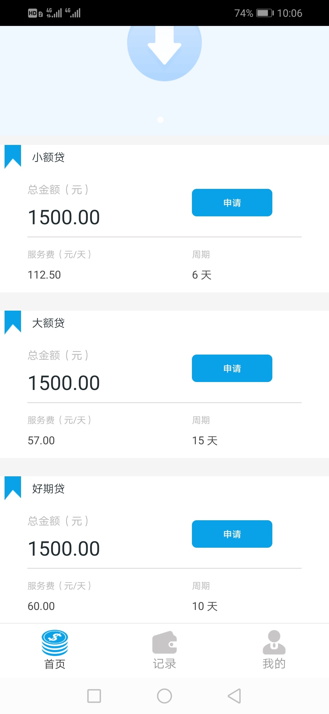Tap the blue bookmark icon beside 小额贷
329x714 pixels.
13,157
